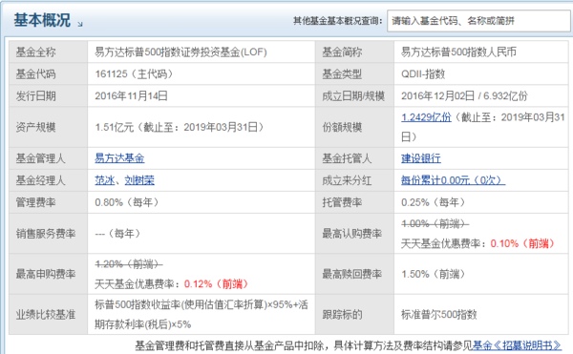Select the 最高赎回费率 label cell

(x=355, y=274)
